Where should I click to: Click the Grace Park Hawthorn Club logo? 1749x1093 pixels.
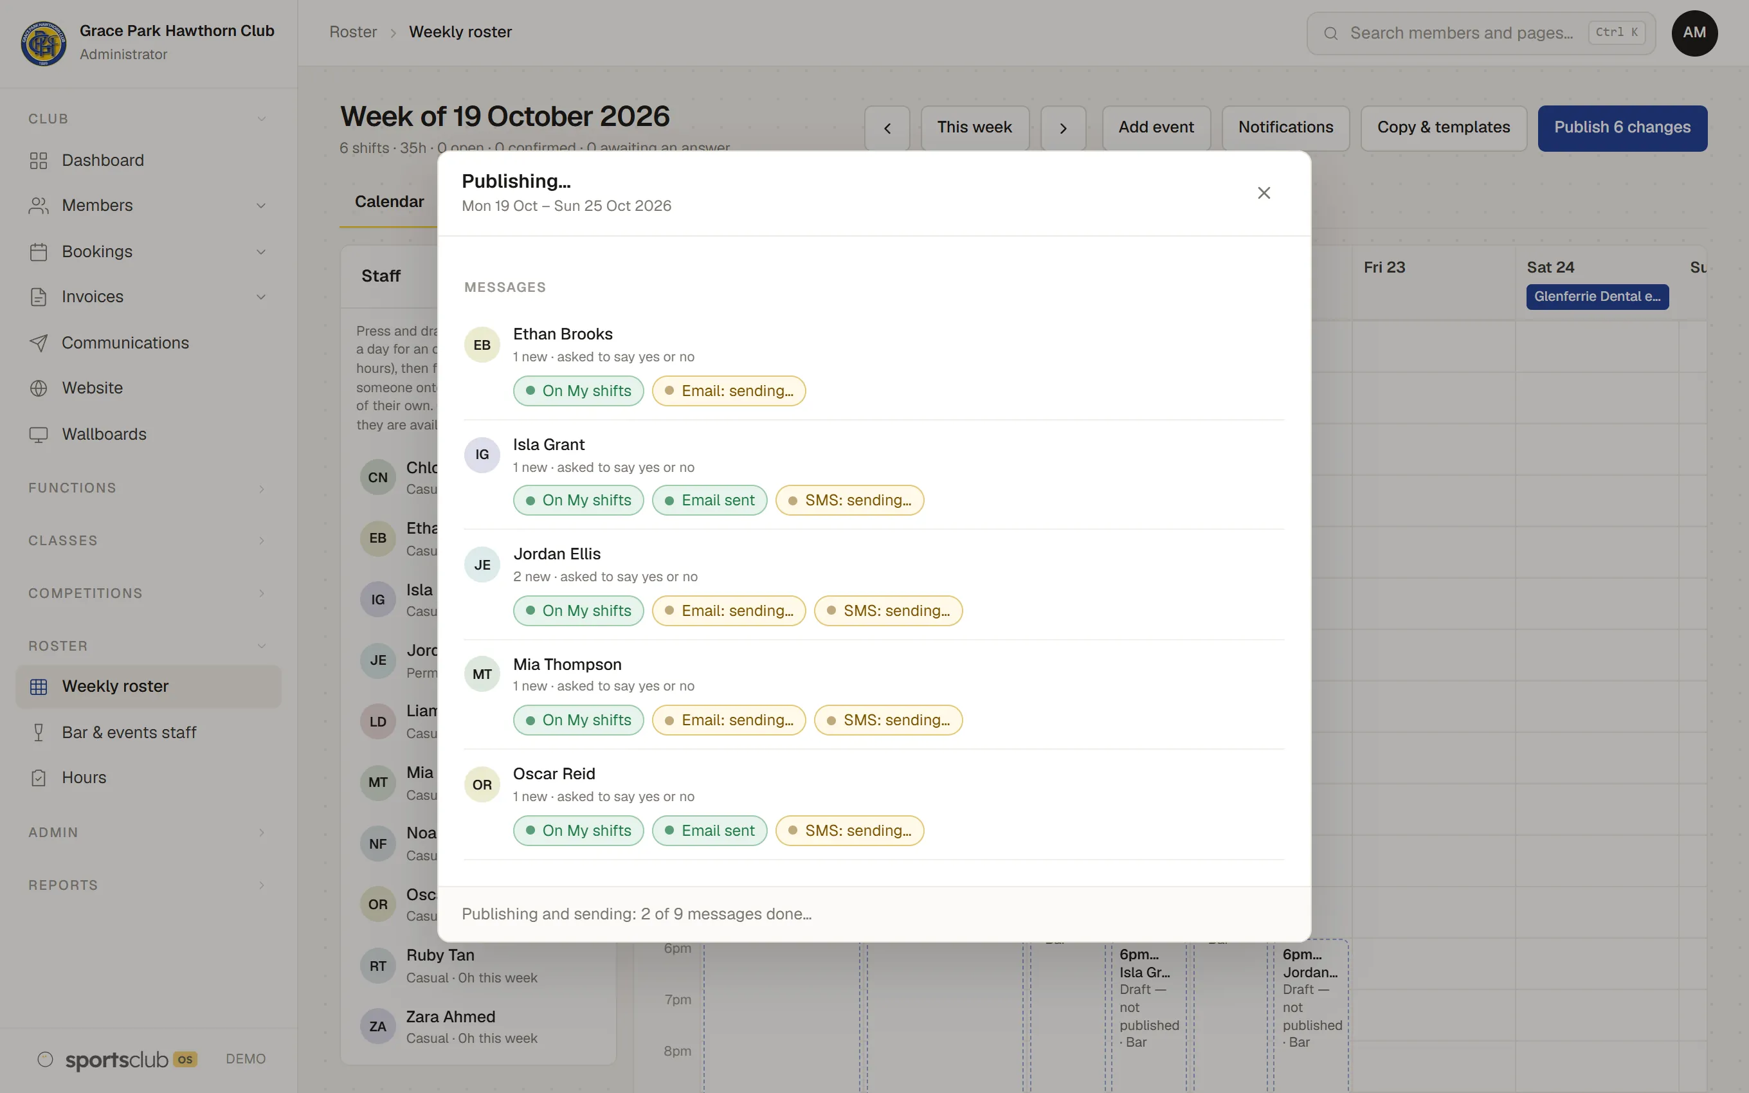click(43, 42)
